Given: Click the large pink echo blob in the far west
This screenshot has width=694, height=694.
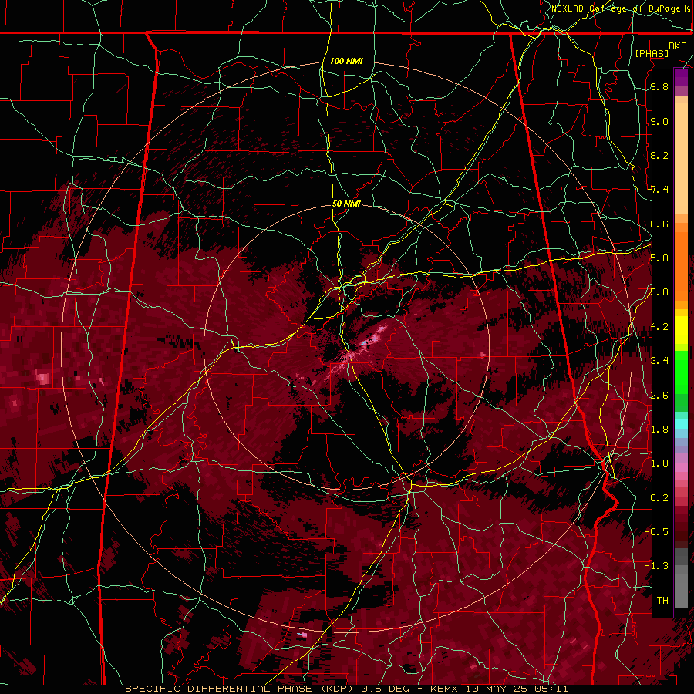Looking at the screenshot, I should click(x=42, y=379).
